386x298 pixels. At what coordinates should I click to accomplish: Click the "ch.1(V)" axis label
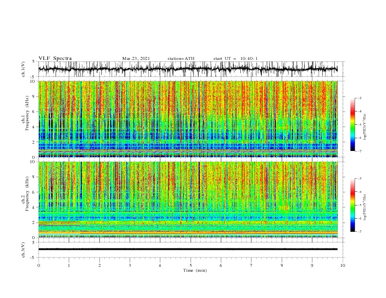23,69
